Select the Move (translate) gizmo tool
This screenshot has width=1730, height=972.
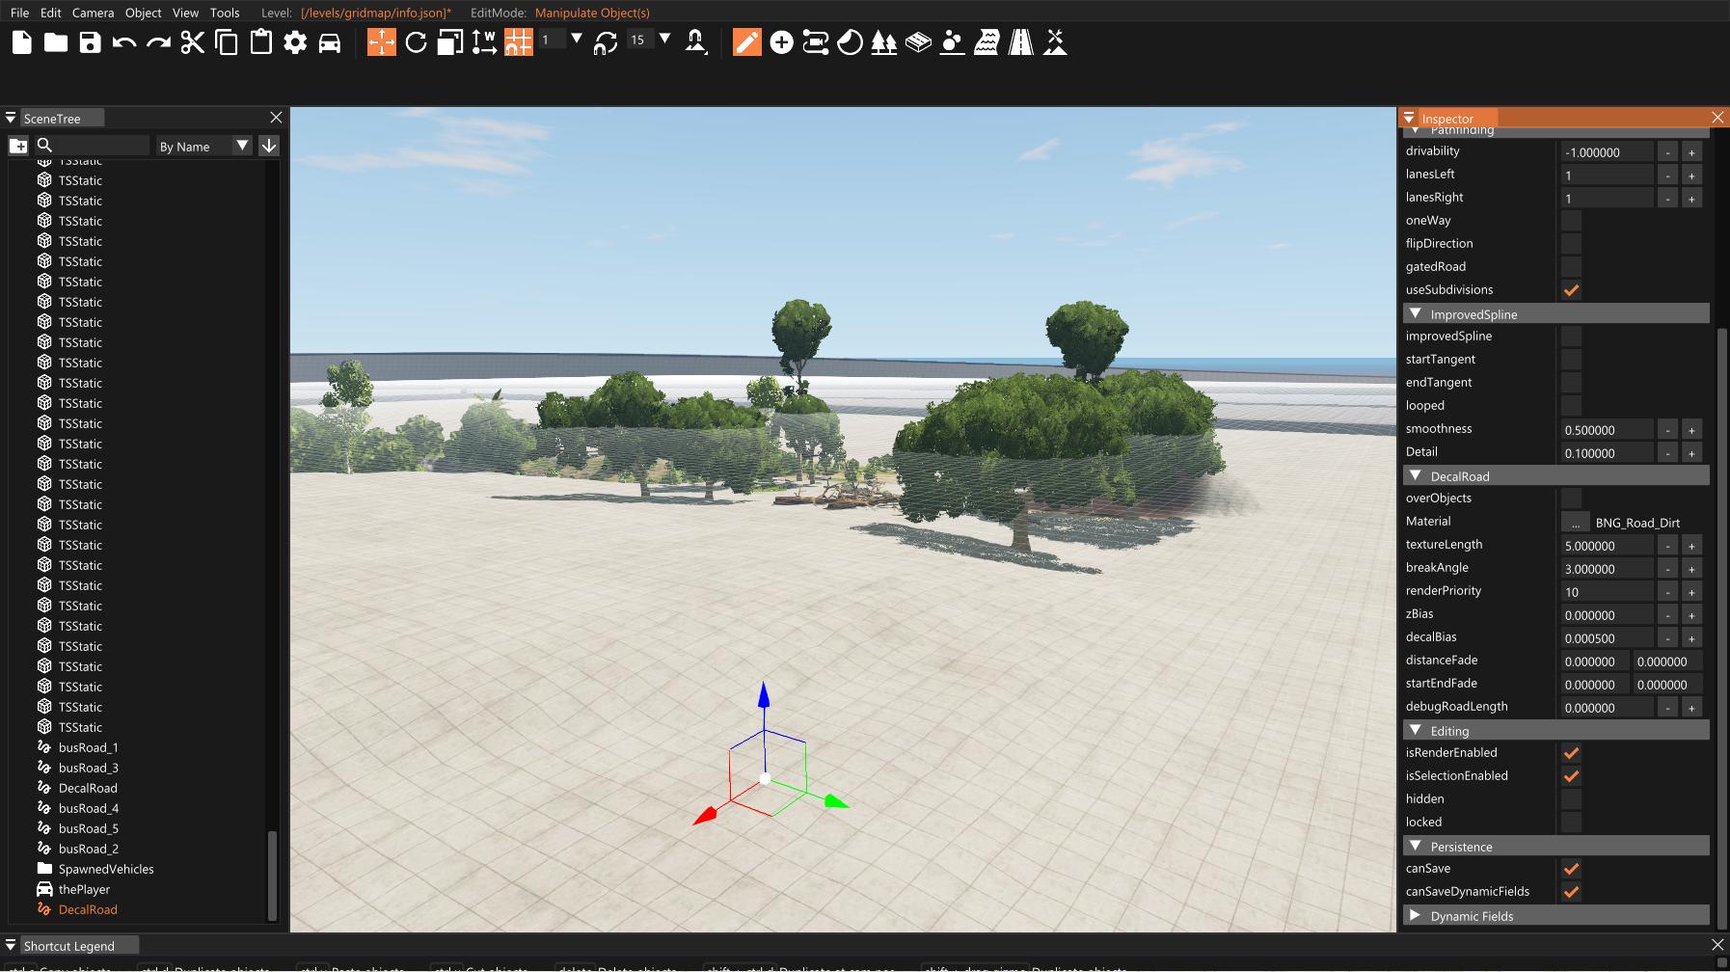pyautogui.click(x=382, y=42)
